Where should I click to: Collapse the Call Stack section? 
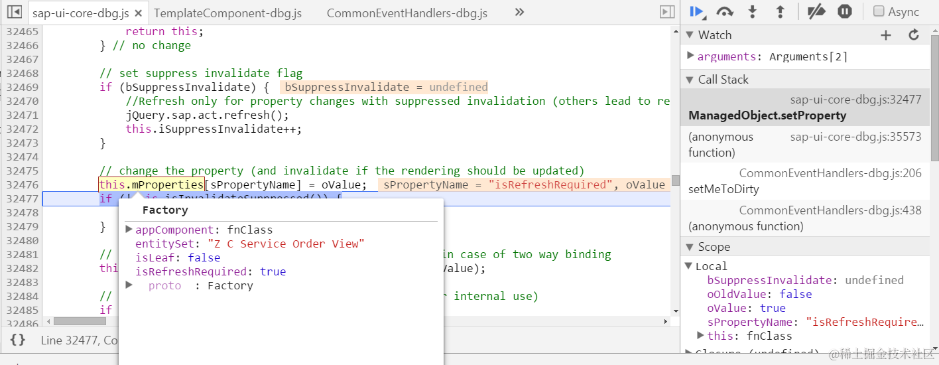click(690, 80)
